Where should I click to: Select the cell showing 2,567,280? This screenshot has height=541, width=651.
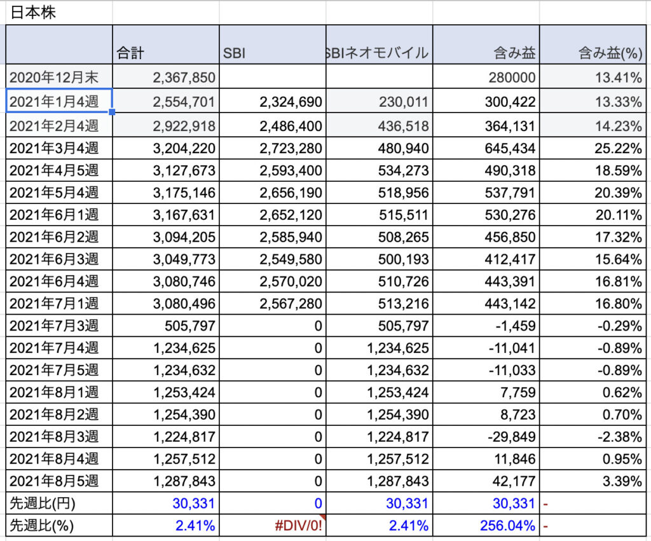[x=272, y=303]
